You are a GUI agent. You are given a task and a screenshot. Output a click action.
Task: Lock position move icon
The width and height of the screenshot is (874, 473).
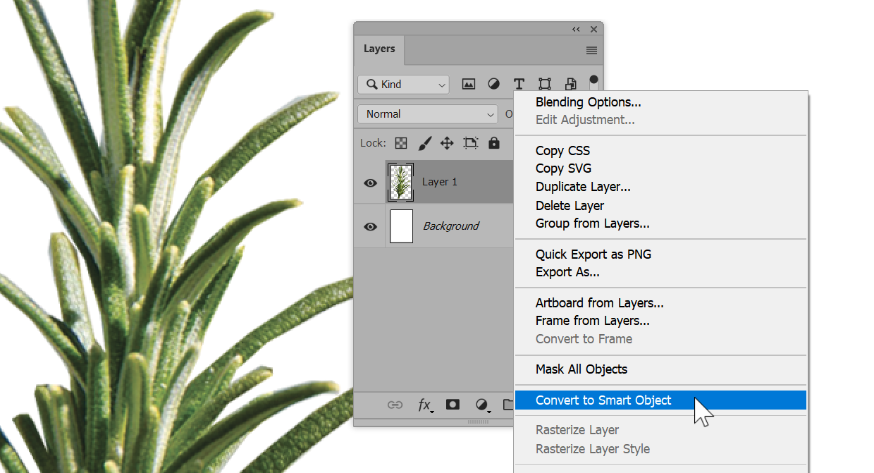tap(447, 143)
